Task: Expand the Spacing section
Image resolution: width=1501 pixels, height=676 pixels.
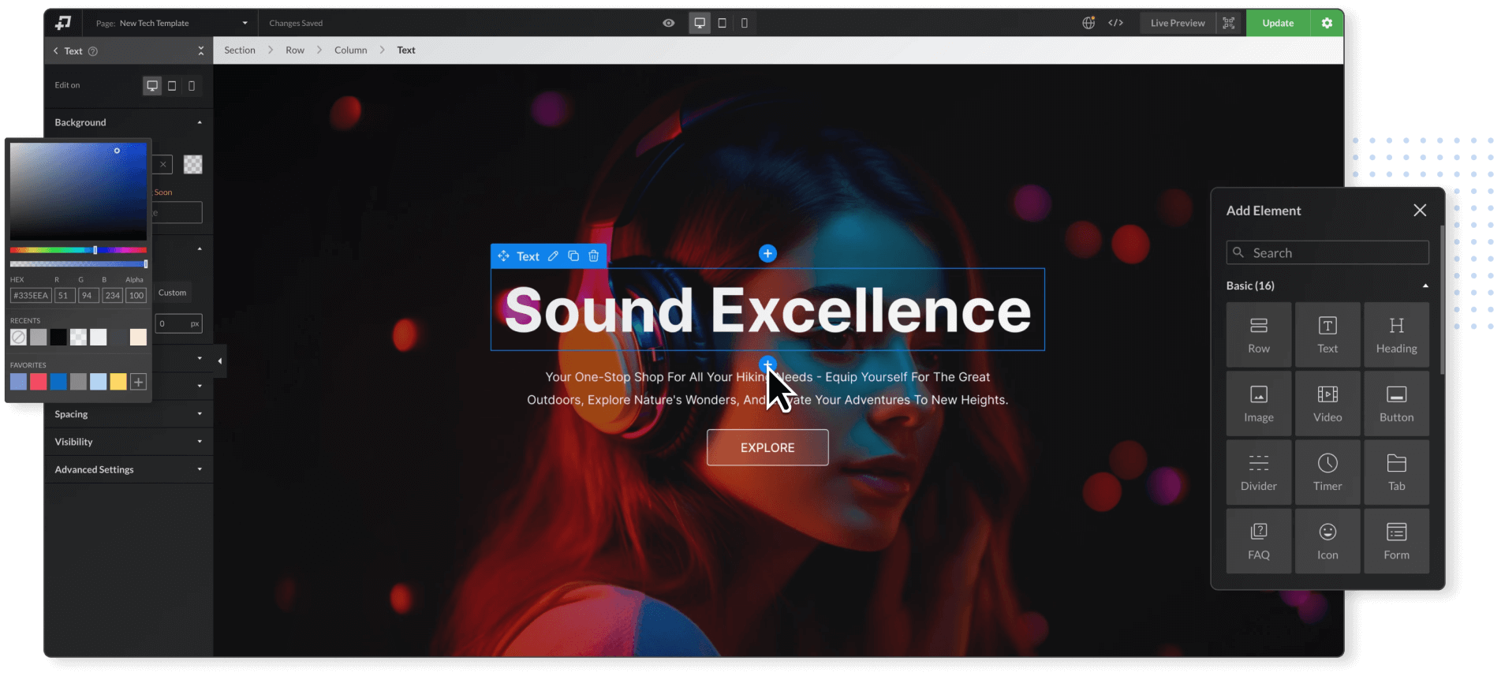Action: (128, 414)
